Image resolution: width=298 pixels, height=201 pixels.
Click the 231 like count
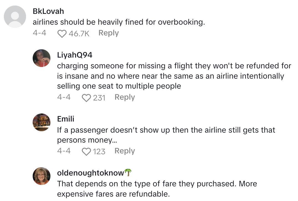pyautogui.click(x=99, y=98)
